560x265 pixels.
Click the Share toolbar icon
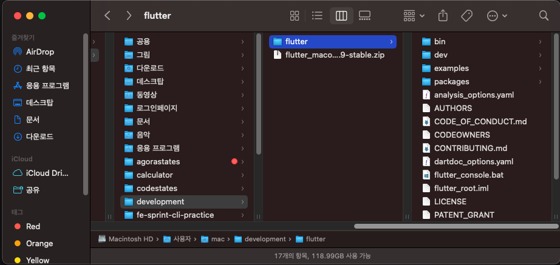pos(443,16)
